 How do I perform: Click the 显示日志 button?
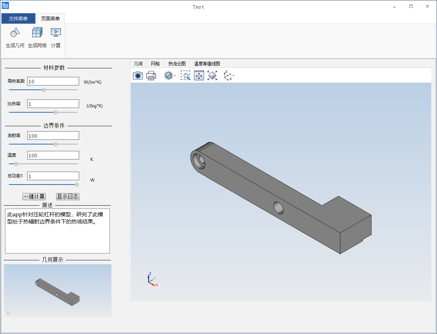click(x=68, y=196)
